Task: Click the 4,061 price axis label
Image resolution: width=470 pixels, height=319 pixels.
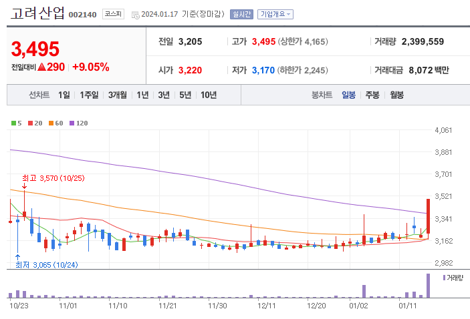Action: click(443, 130)
